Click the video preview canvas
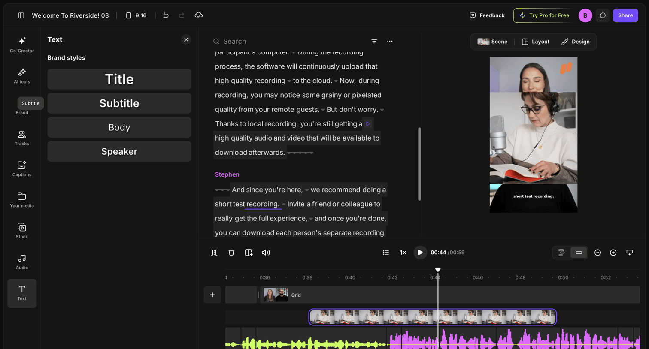649x349 pixels. (x=534, y=135)
